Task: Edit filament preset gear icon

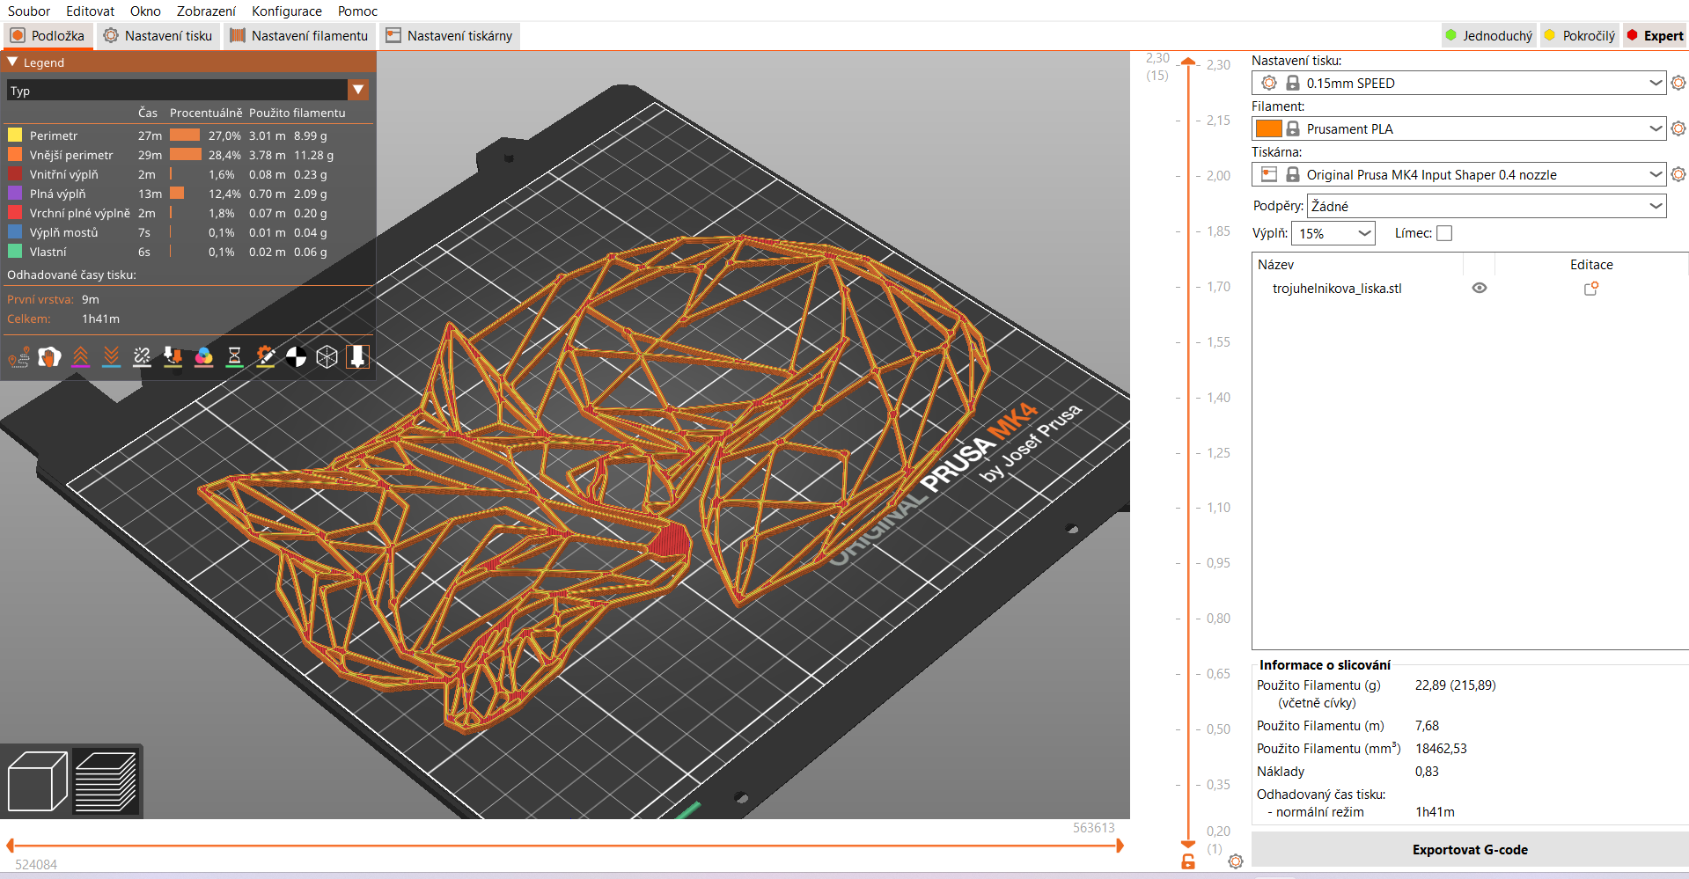Action: click(x=1678, y=128)
